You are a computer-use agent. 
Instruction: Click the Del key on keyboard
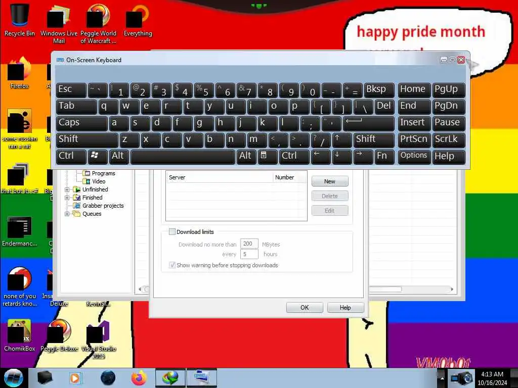[384, 107]
